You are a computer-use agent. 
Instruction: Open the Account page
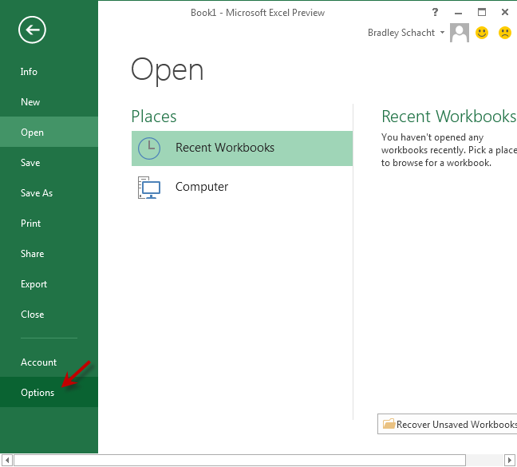pyautogui.click(x=49, y=362)
